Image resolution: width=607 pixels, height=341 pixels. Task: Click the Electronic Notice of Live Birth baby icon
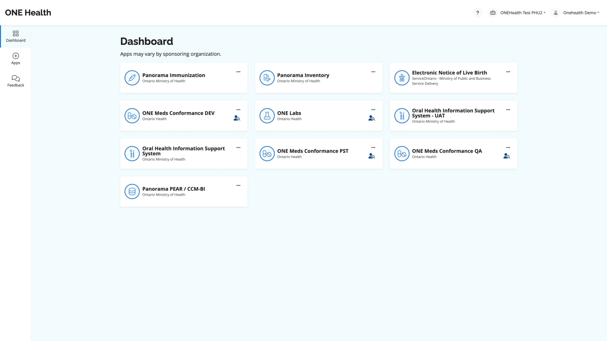402,78
